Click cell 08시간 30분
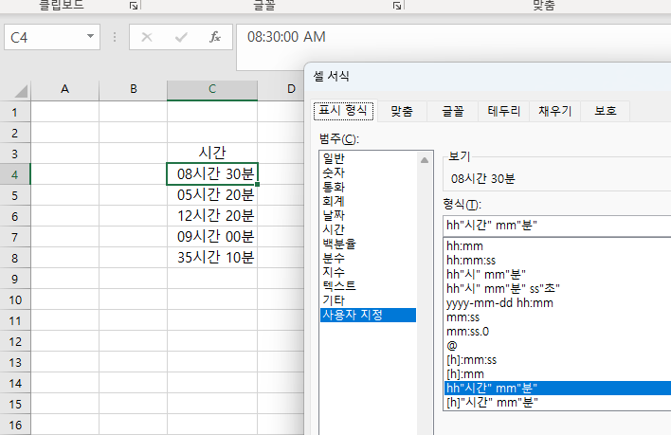This screenshot has height=435, width=671. [x=212, y=174]
